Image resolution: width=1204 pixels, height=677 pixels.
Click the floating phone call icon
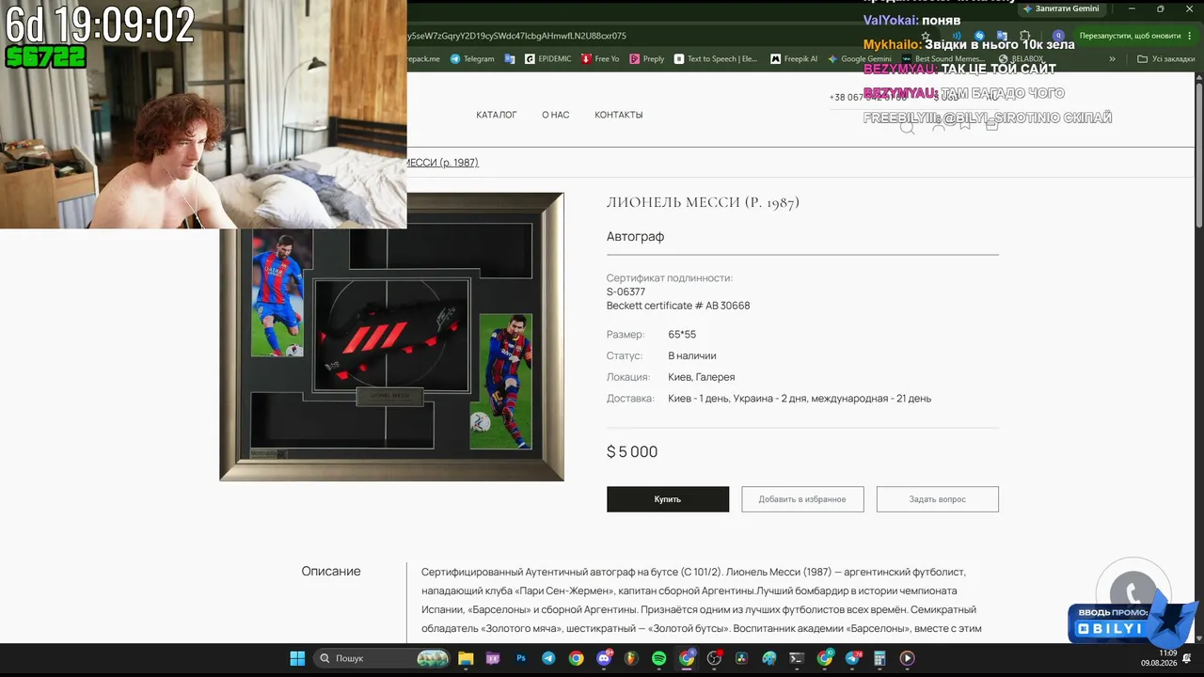[1133, 594]
